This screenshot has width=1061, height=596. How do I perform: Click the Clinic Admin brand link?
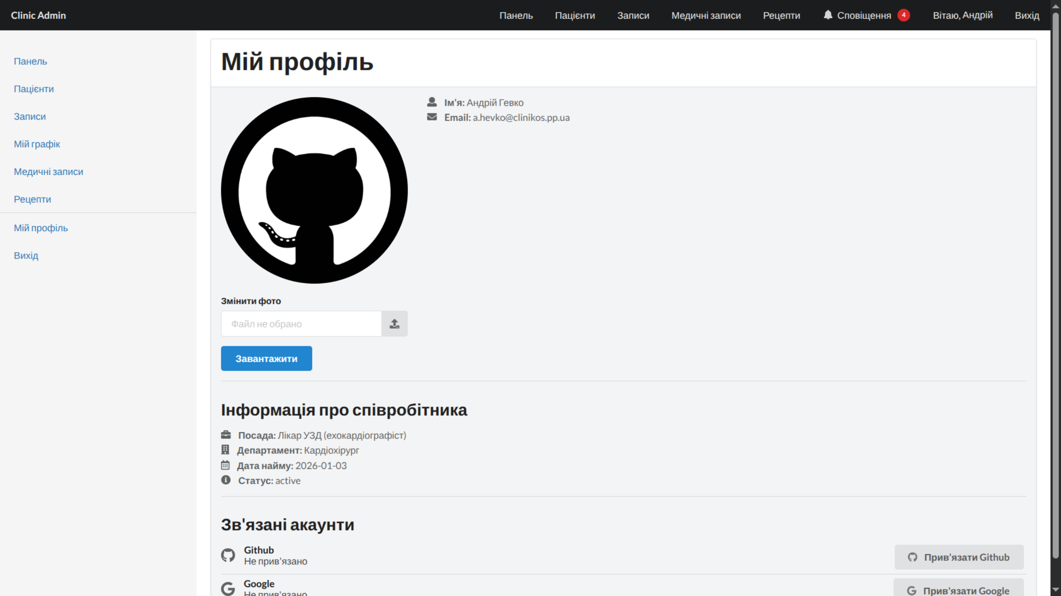pos(38,15)
